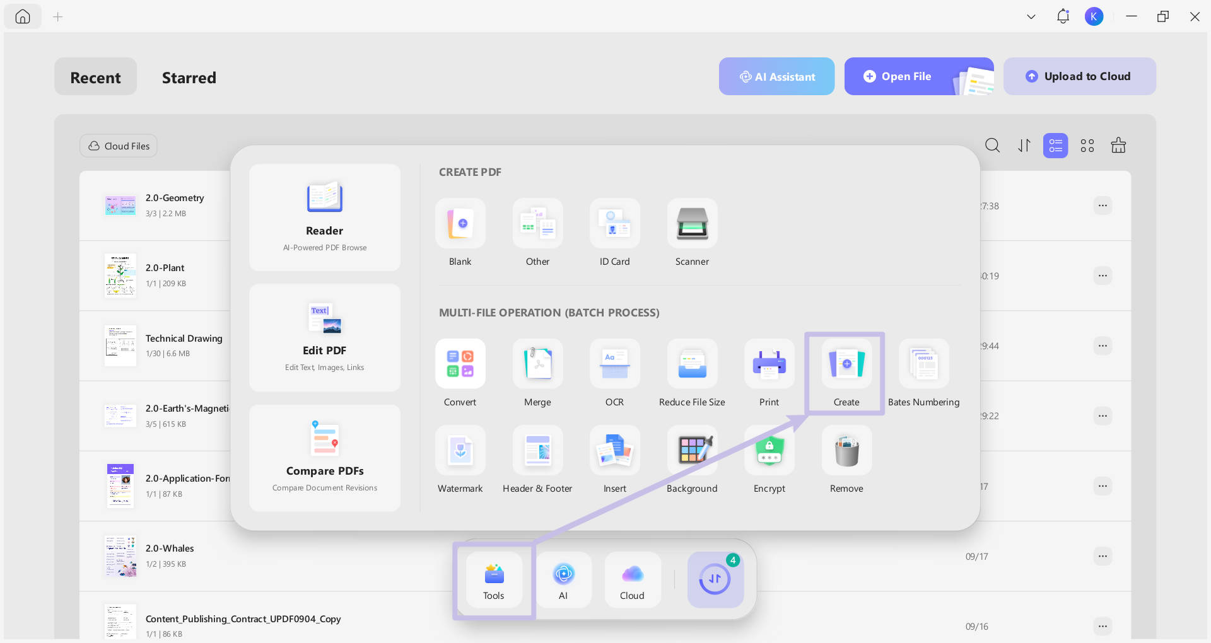Open batch Watermark tool
Viewport: 1211px width, 643px height.
(x=460, y=450)
